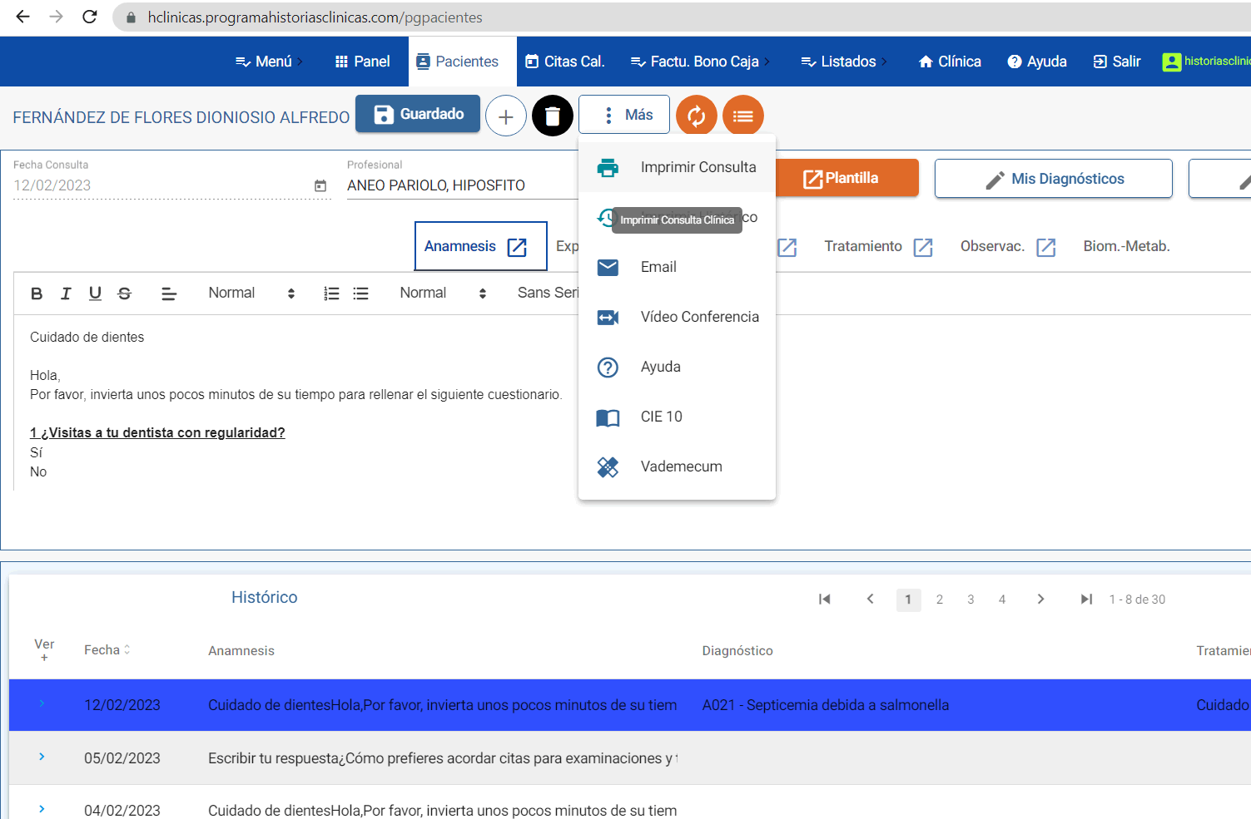Image resolution: width=1251 pixels, height=819 pixels.
Task: Toggle strikethrough formatting
Action: 124,293
